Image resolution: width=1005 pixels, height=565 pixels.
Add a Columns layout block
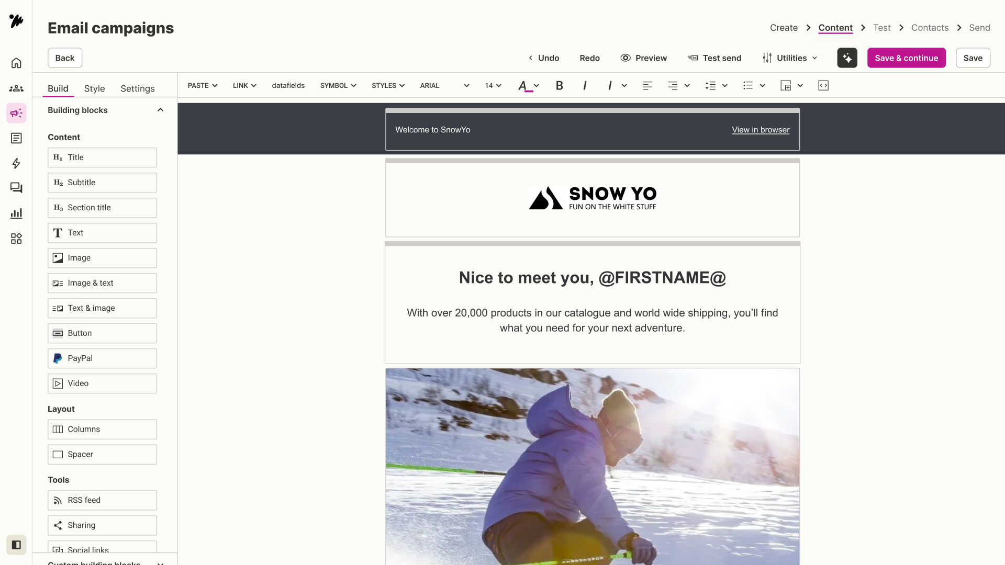pyautogui.click(x=102, y=430)
